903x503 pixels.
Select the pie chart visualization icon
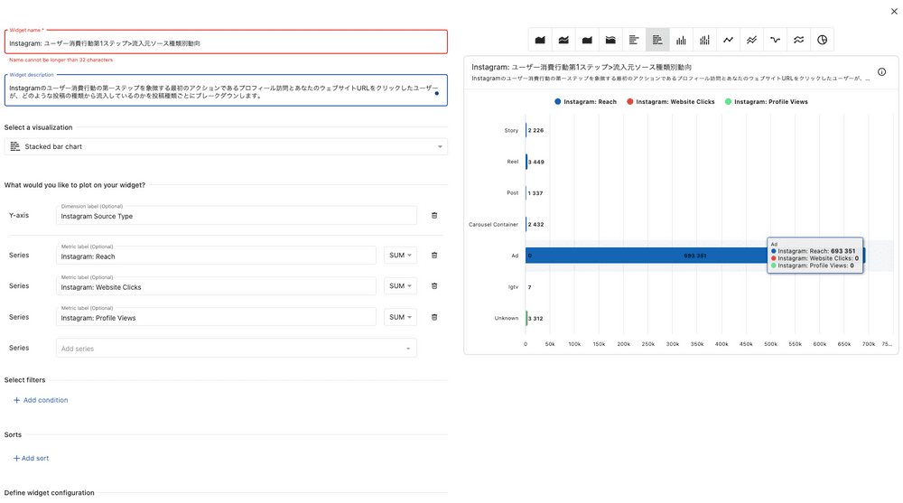pos(822,40)
